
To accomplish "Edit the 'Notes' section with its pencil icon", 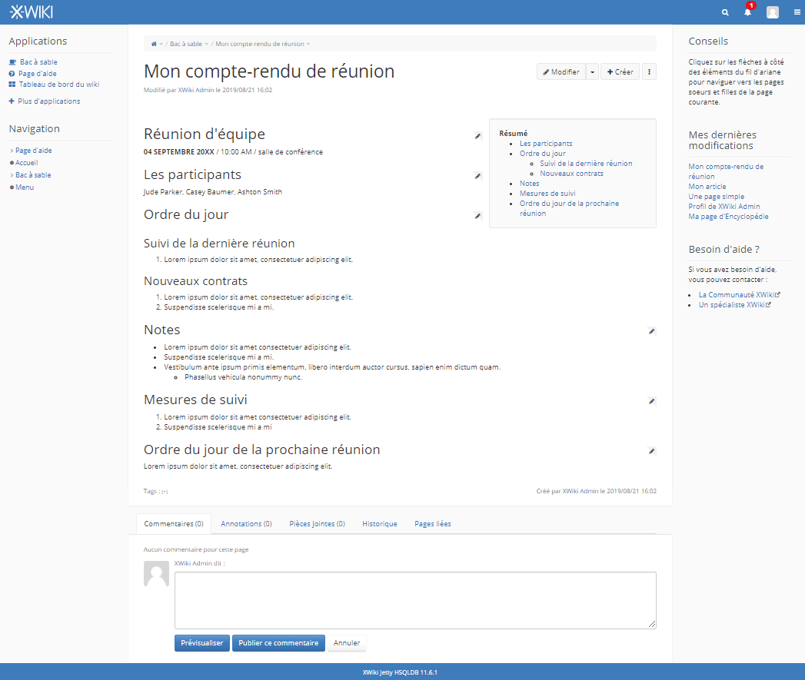I will [651, 331].
